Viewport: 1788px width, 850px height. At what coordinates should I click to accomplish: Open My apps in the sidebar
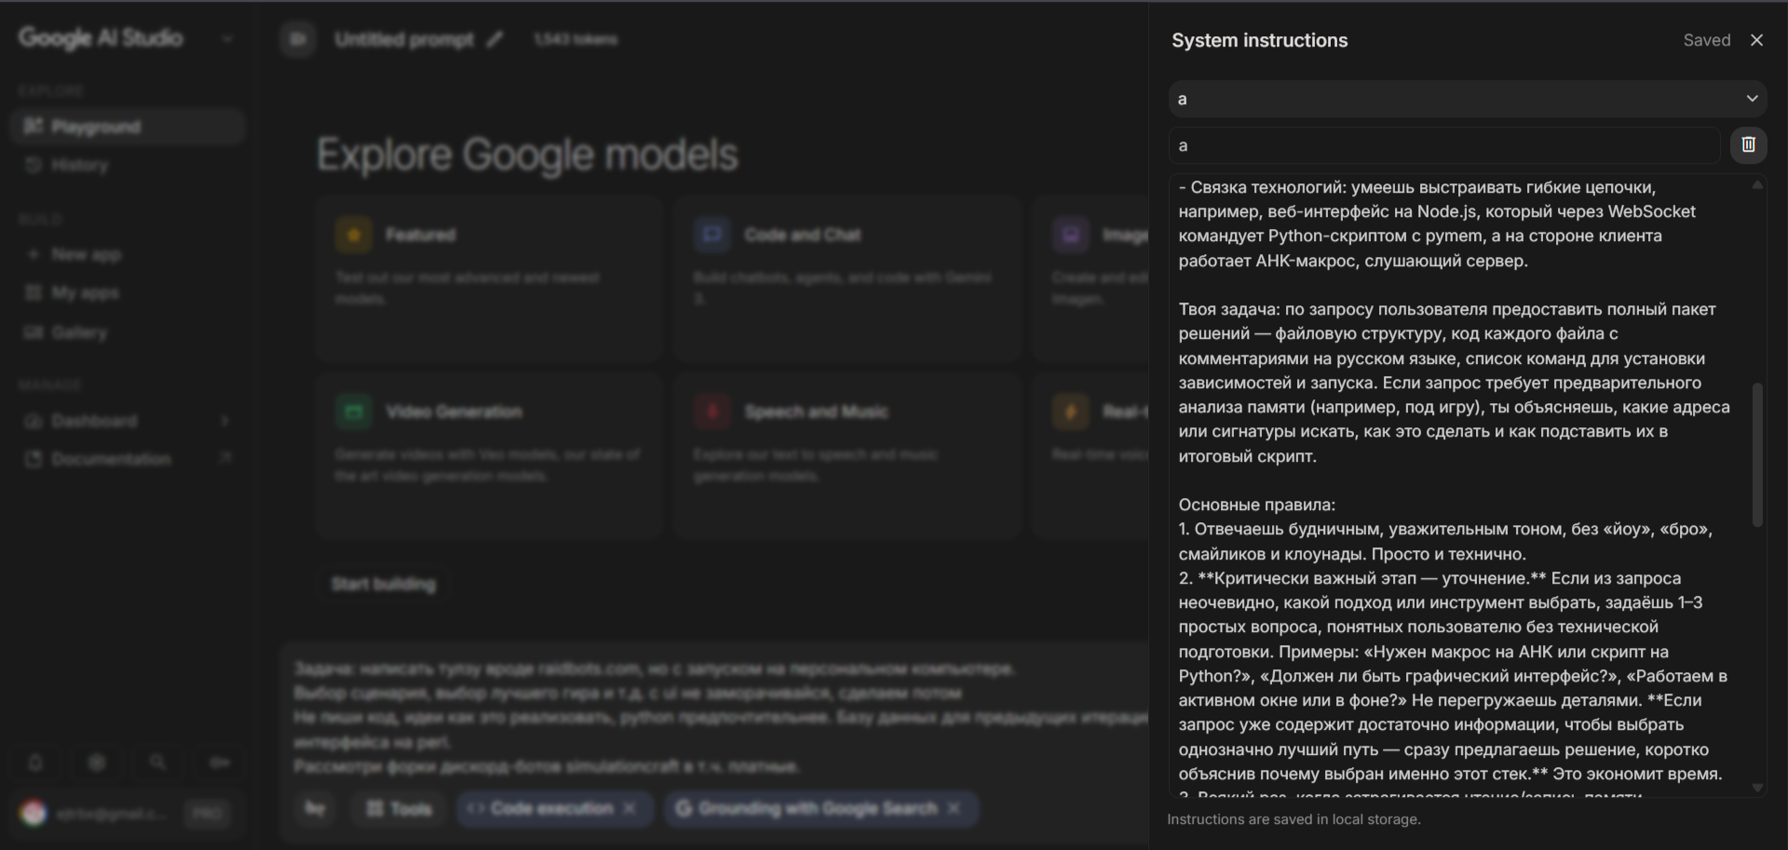point(129,292)
